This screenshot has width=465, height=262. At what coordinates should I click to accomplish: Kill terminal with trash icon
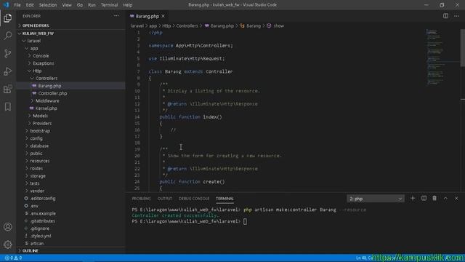pos(434,199)
